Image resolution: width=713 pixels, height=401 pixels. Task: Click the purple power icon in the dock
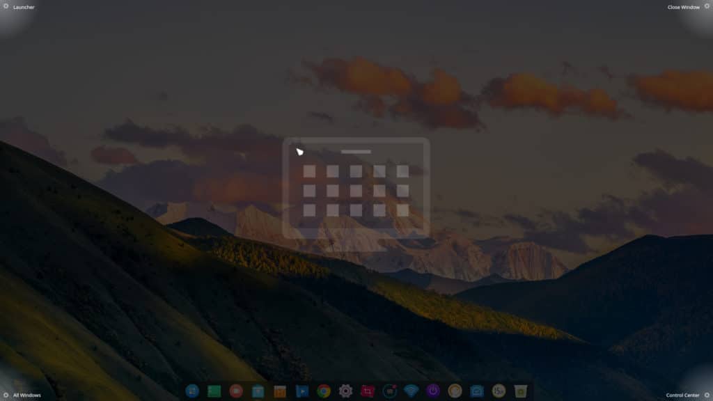(433, 391)
